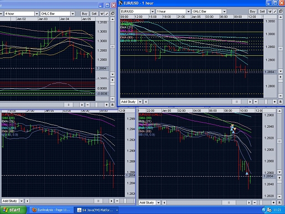Viewport: 285px width, 214px height.
Task: Click Sell in EUR/USD 1 hour chart
Action: coord(262,11)
